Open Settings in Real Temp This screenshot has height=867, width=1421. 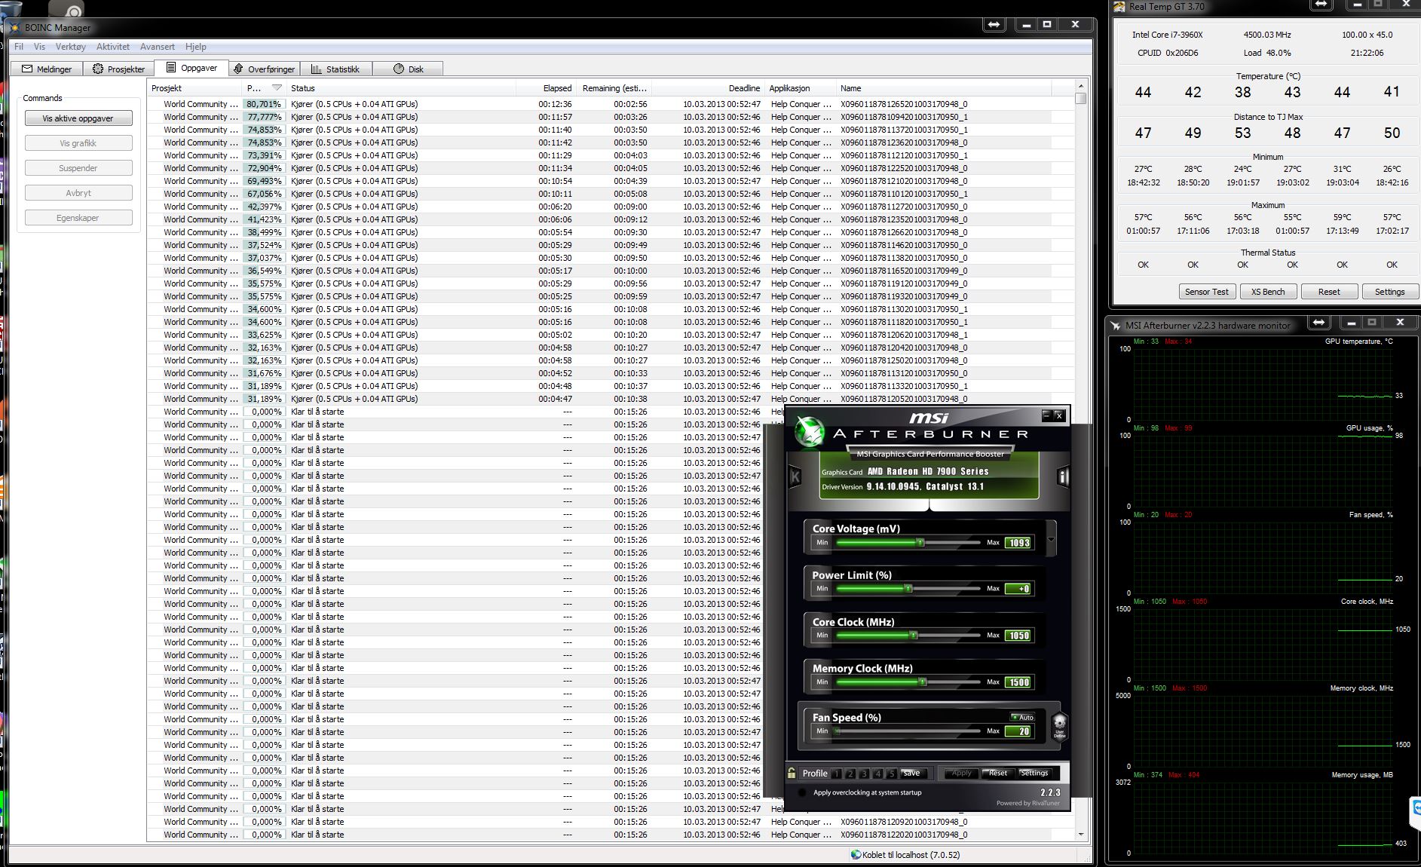tap(1389, 292)
